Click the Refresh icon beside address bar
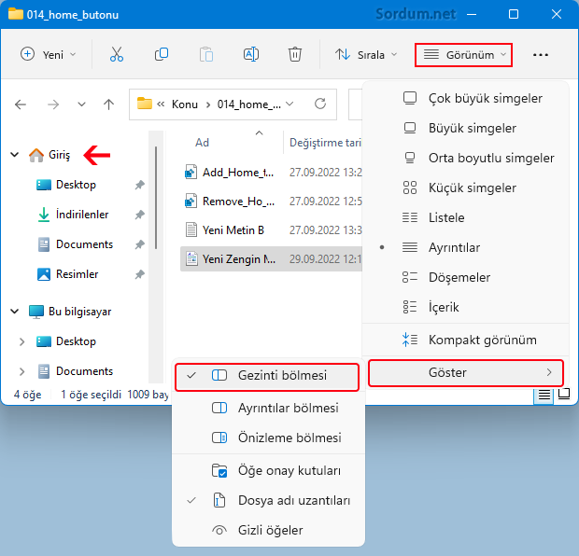This screenshot has width=579, height=556. (x=320, y=104)
